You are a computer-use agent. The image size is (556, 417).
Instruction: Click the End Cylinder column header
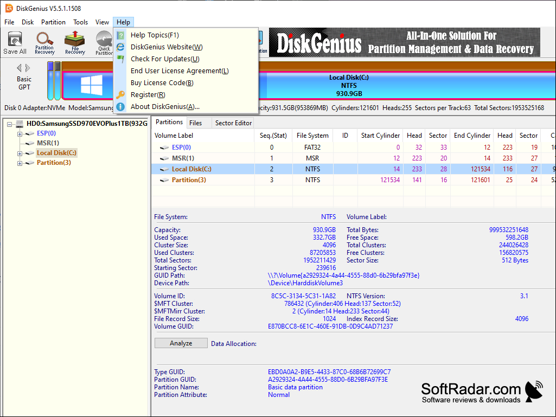[x=472, y=136]
